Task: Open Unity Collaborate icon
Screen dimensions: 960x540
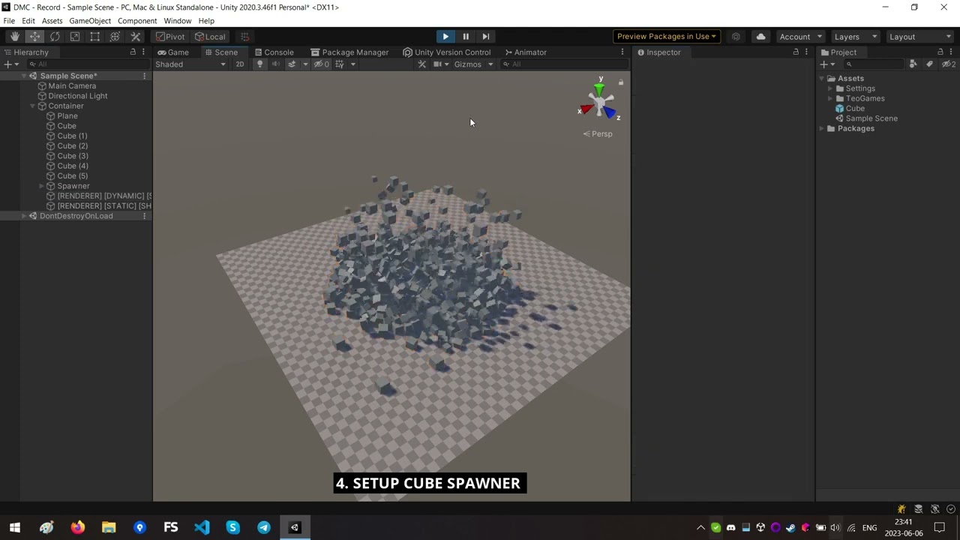Action: pyautogui.click(x=736, y=37)
